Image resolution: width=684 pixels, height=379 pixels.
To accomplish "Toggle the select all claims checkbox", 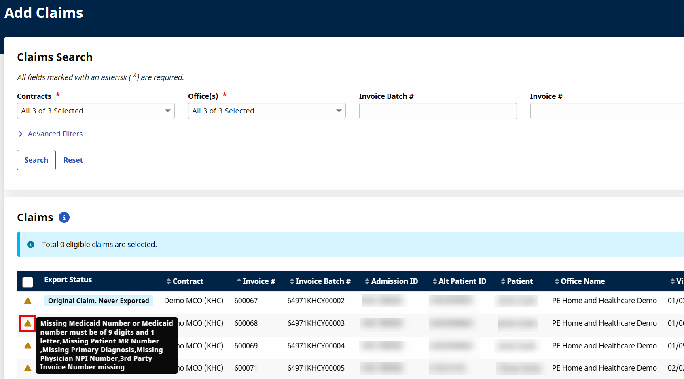I will 28,282.
